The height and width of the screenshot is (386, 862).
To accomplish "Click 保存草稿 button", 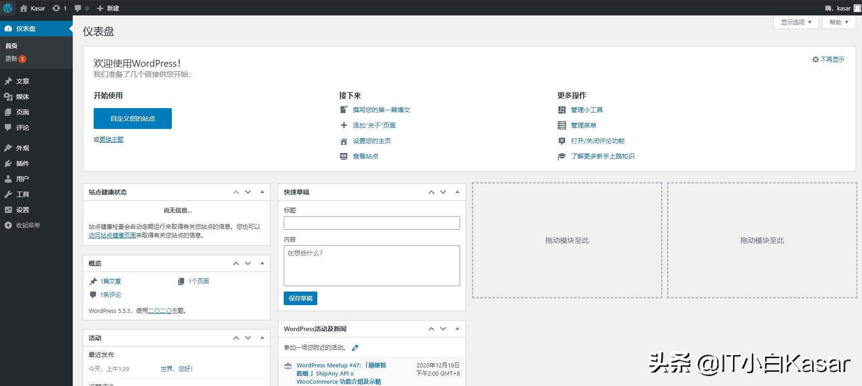I will click(x=301, y=298).
